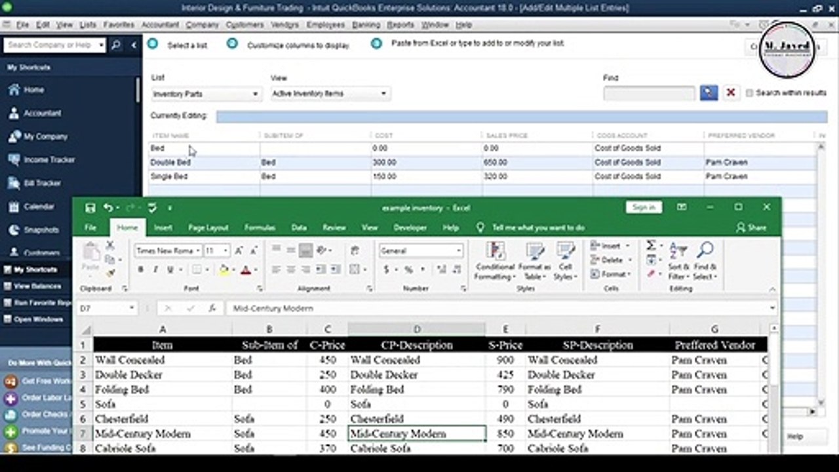Switch to Excel Formulas tab
Viewport: 839px width, 472px height.
tap(260, 227)
